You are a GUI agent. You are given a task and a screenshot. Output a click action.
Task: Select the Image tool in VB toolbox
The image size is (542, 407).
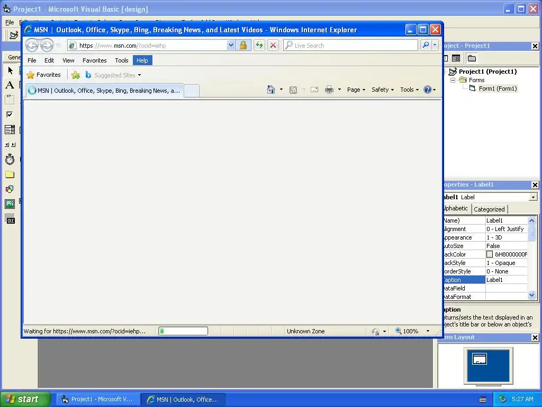click(x=10, y=204)
